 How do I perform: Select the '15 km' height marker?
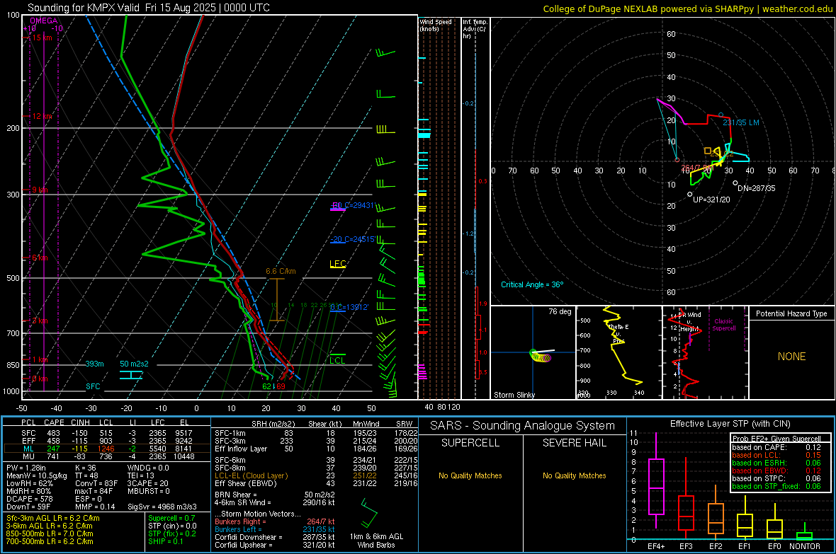[42, 37]
